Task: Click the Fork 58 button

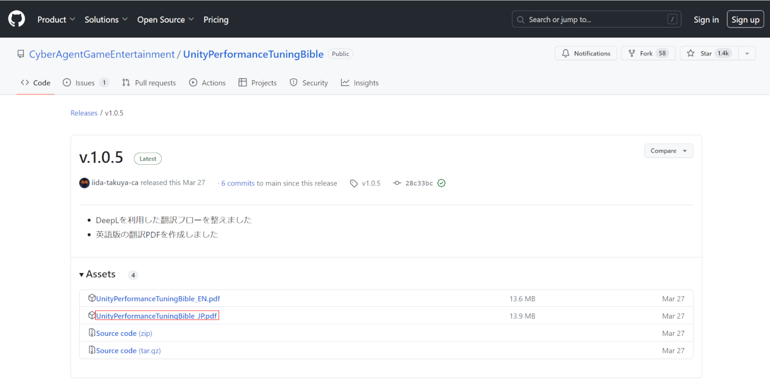Action: 648,53
